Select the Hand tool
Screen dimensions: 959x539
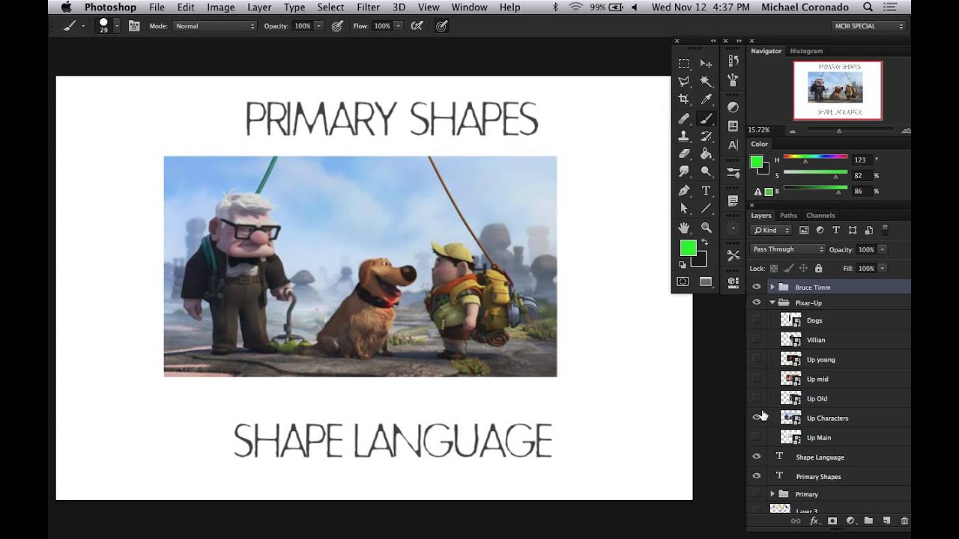pyautogui.click(x=683, y=228)
